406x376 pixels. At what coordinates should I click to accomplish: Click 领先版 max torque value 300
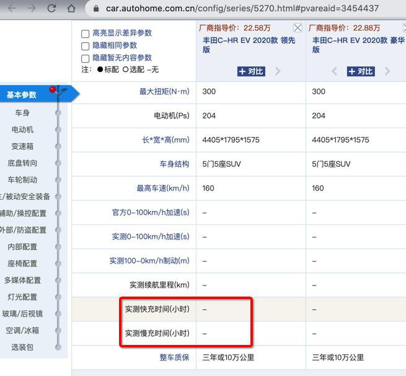pyautogui.click(x=209, y=91)
